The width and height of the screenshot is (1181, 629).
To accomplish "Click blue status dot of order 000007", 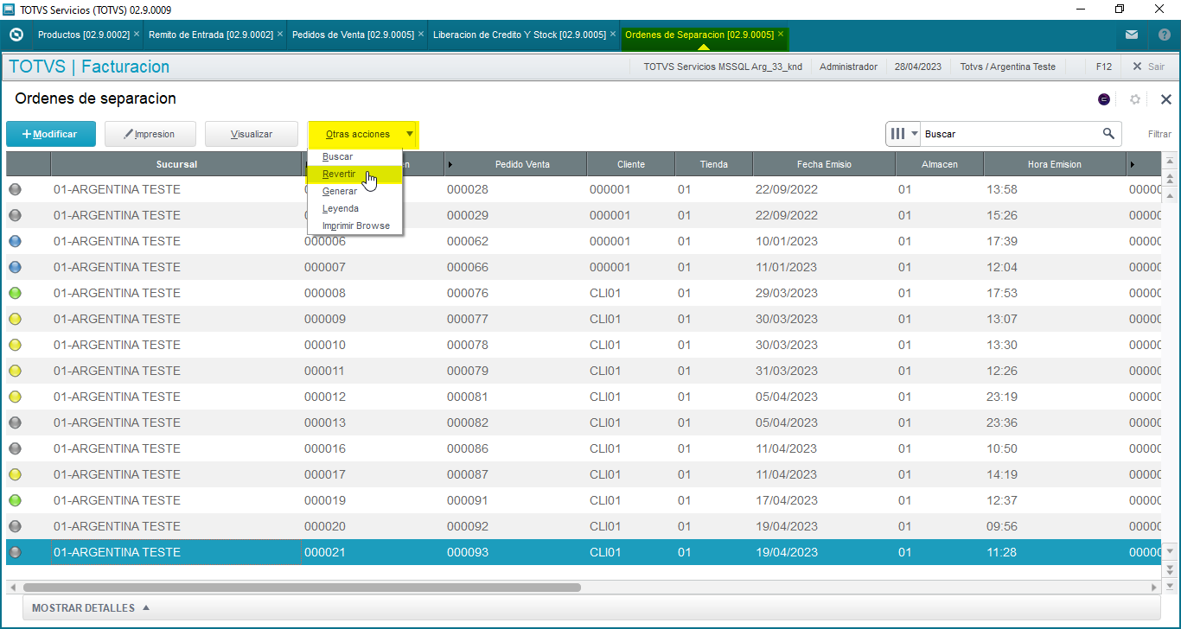I will (15, 267).
